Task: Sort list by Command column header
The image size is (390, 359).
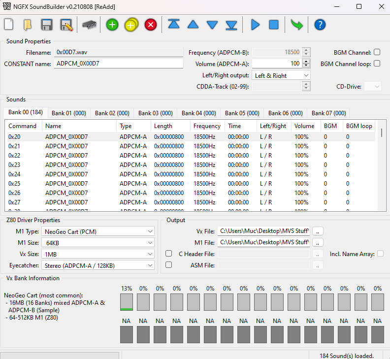Action: (x=24, y=126)
